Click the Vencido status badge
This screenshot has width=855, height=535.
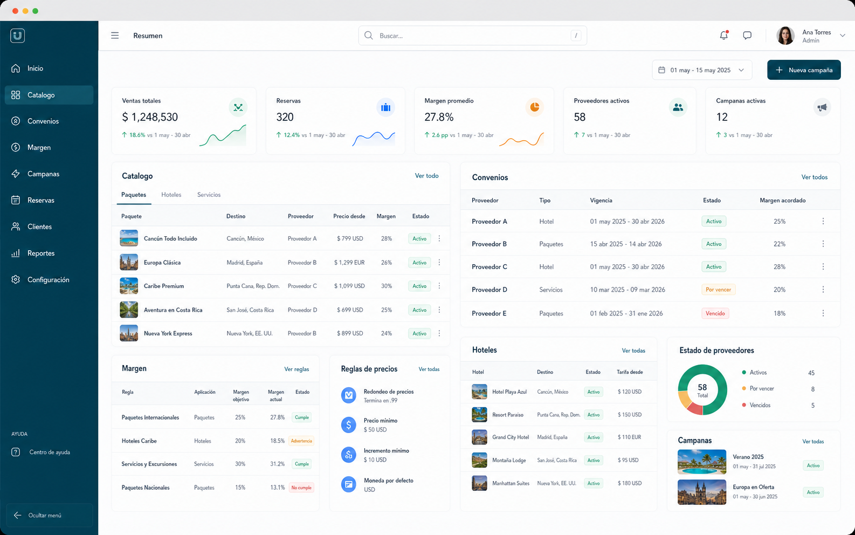tap(715, 313)
